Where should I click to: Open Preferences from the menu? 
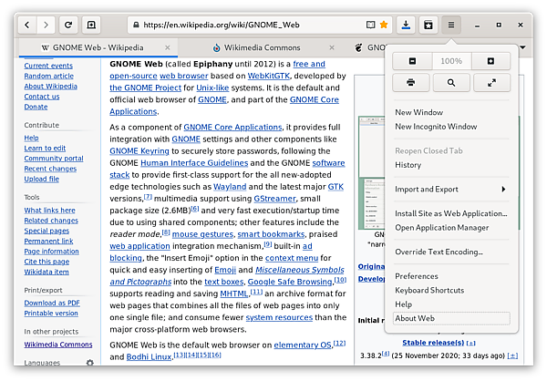pos(451,276)
